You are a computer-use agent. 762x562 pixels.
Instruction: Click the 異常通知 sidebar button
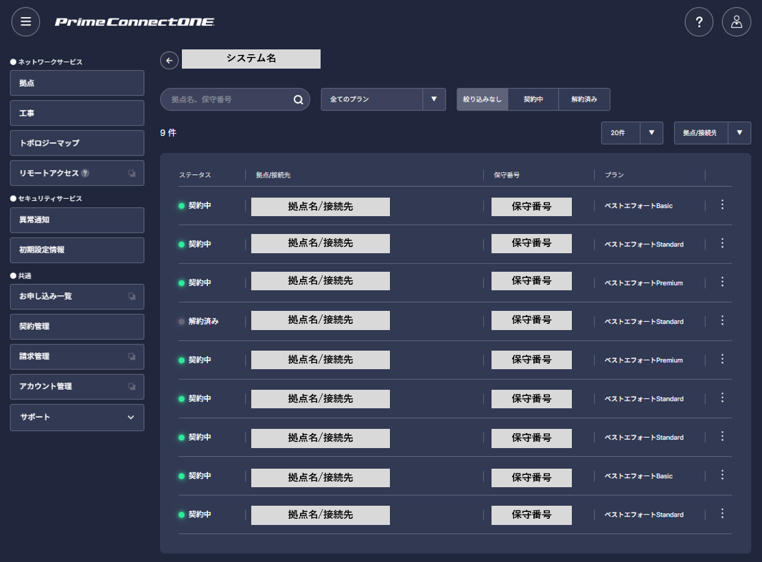[78, 220]
